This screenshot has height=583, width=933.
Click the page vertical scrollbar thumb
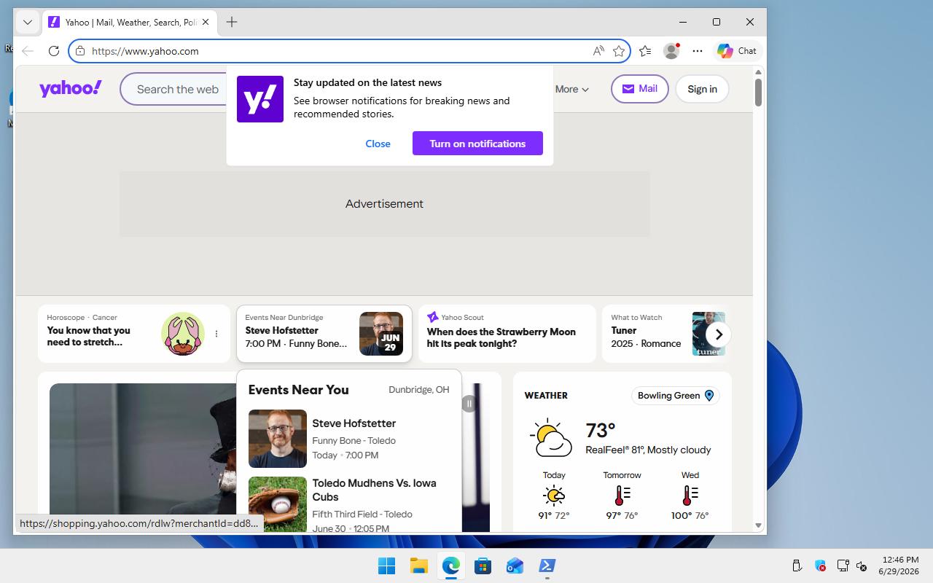tap(758, 92)
